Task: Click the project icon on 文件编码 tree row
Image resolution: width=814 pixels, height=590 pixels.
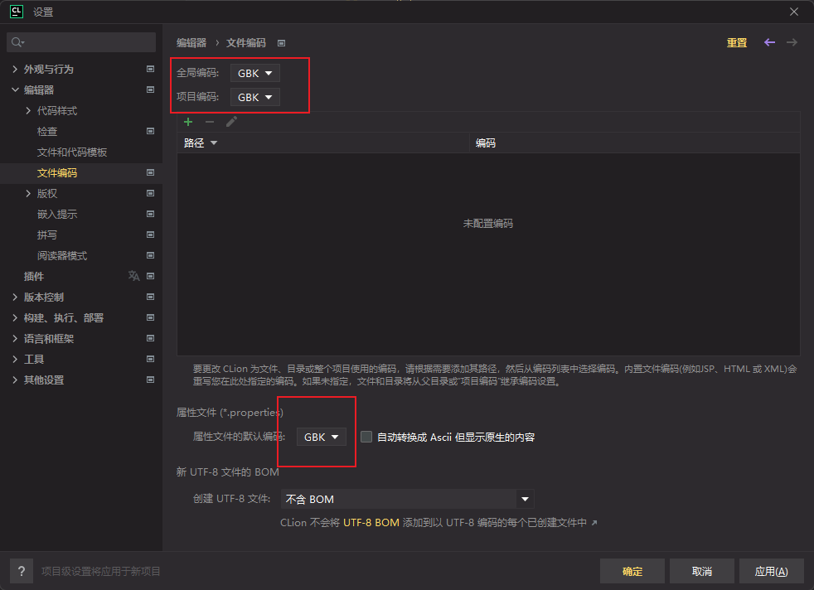Action: click(151, 172)
